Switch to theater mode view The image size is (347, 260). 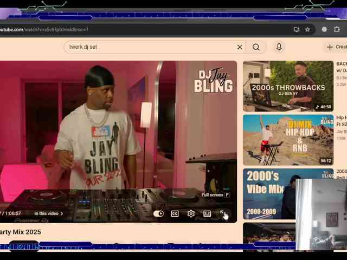pos(207,213)
